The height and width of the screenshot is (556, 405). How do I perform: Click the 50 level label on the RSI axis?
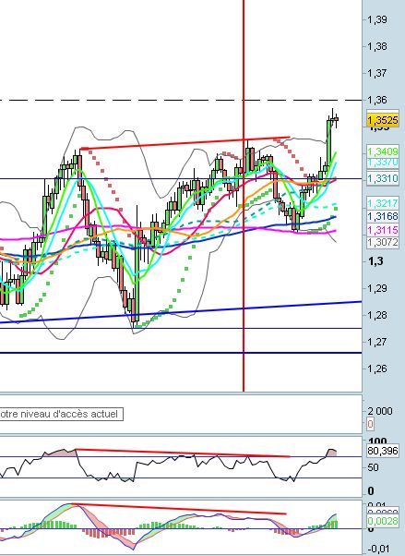point(373,467)
